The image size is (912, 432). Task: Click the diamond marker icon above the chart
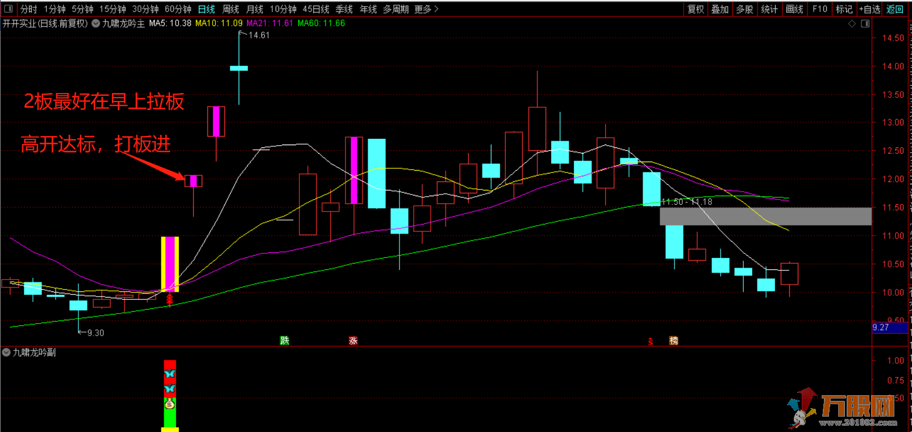[852, 23]
